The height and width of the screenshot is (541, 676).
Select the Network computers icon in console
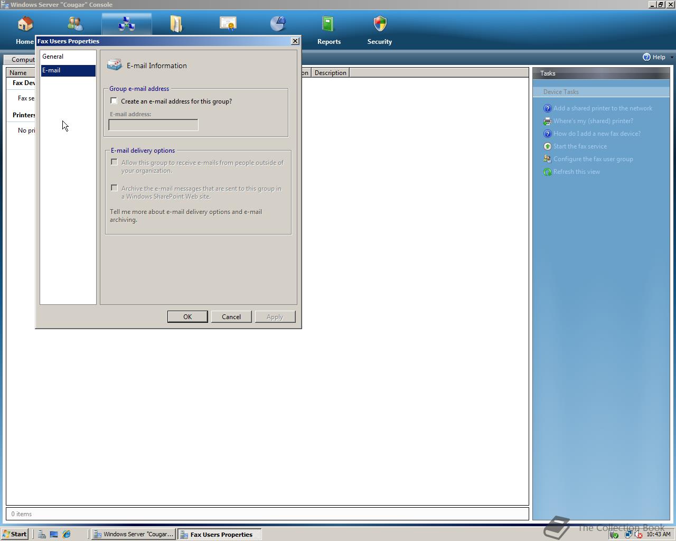click(126, 24)
